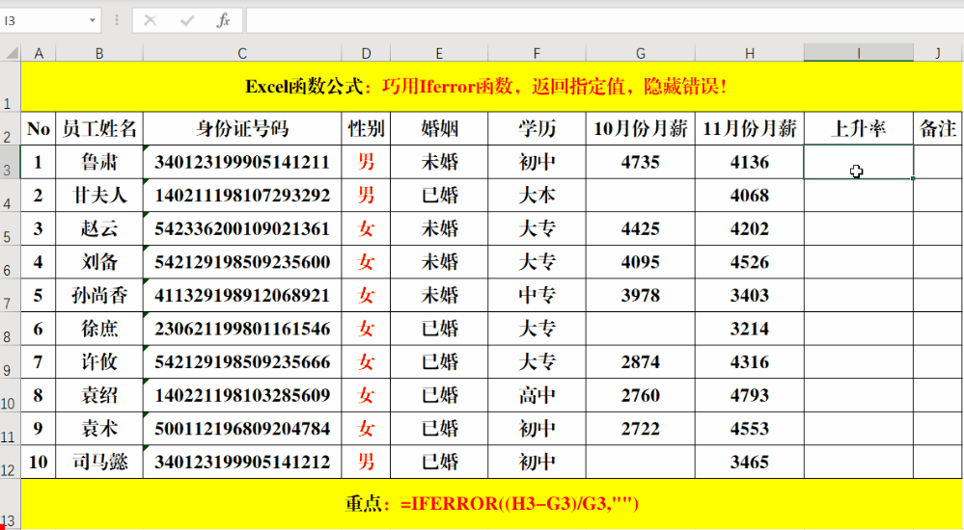Click empty October salary cell for 甘夫人

641,196
